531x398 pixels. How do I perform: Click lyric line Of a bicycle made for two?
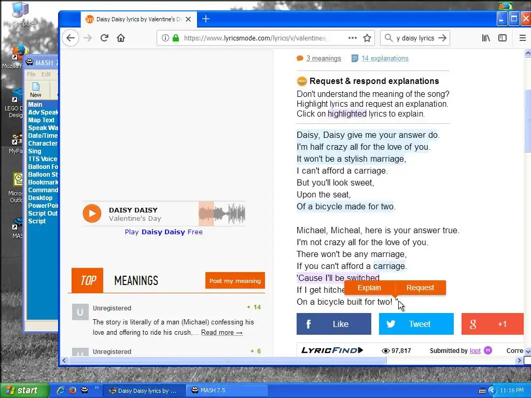tap(346, 206)
